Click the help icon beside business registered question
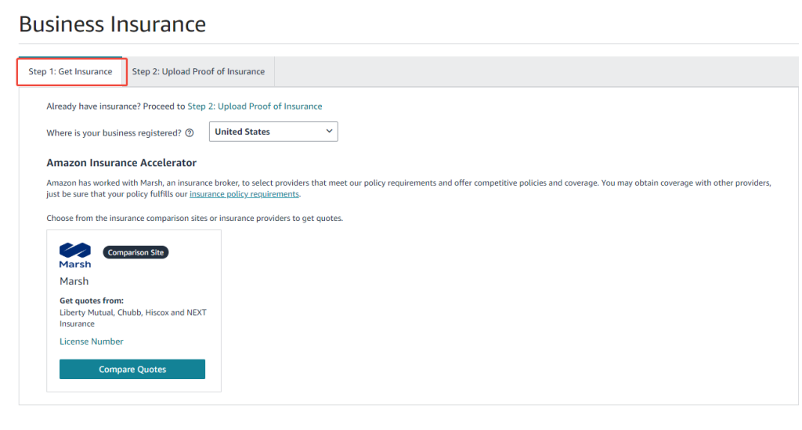The image size is (802, 430). 190,133
